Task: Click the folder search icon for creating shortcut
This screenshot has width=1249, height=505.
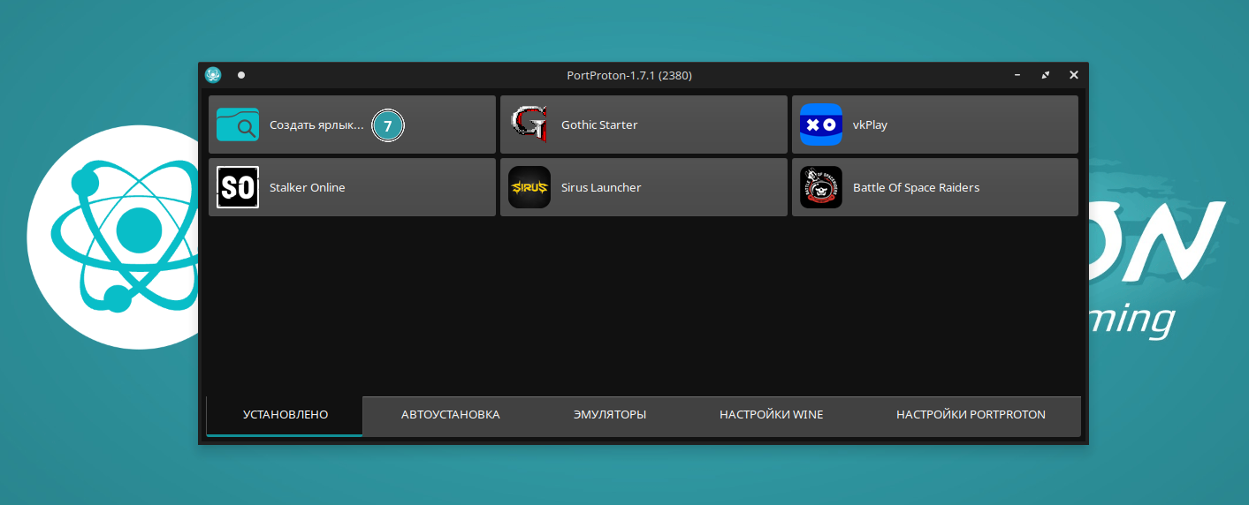Action: pos(238,124)
